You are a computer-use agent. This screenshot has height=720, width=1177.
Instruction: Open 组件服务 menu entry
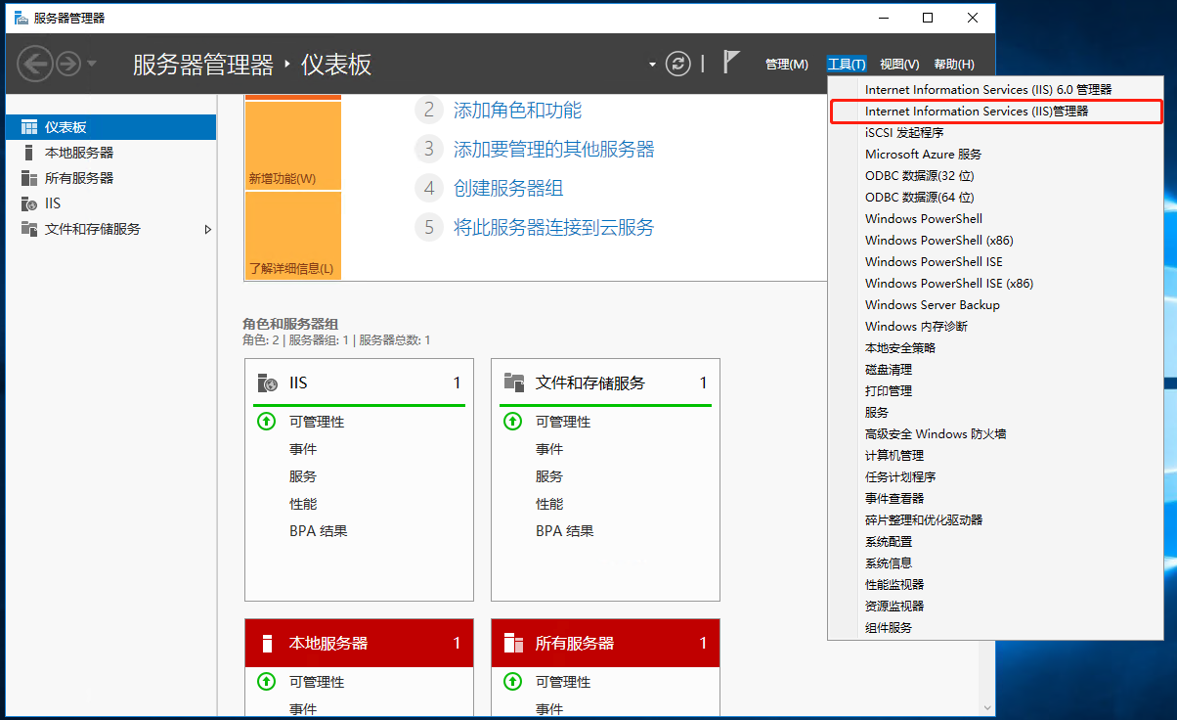[996, 627]
